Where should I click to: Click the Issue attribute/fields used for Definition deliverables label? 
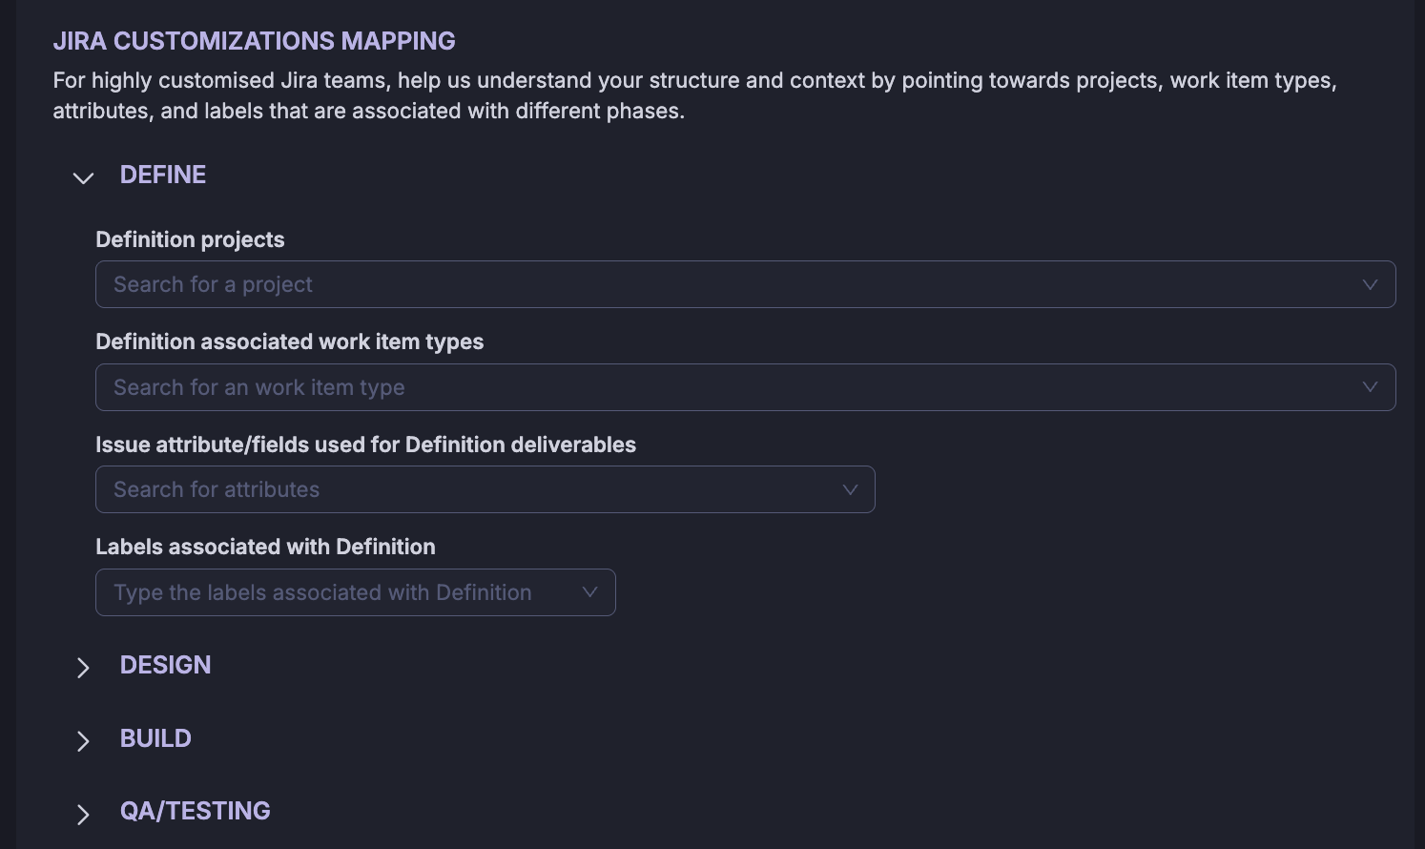[x=365, y=445]
